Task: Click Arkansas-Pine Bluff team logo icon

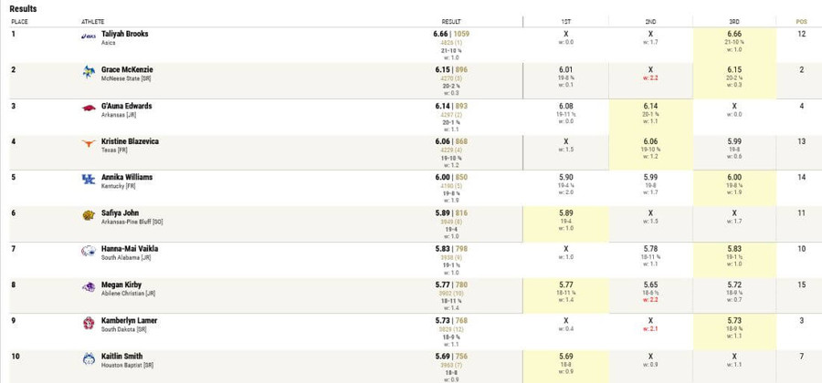Action: (x=89, y=215)
